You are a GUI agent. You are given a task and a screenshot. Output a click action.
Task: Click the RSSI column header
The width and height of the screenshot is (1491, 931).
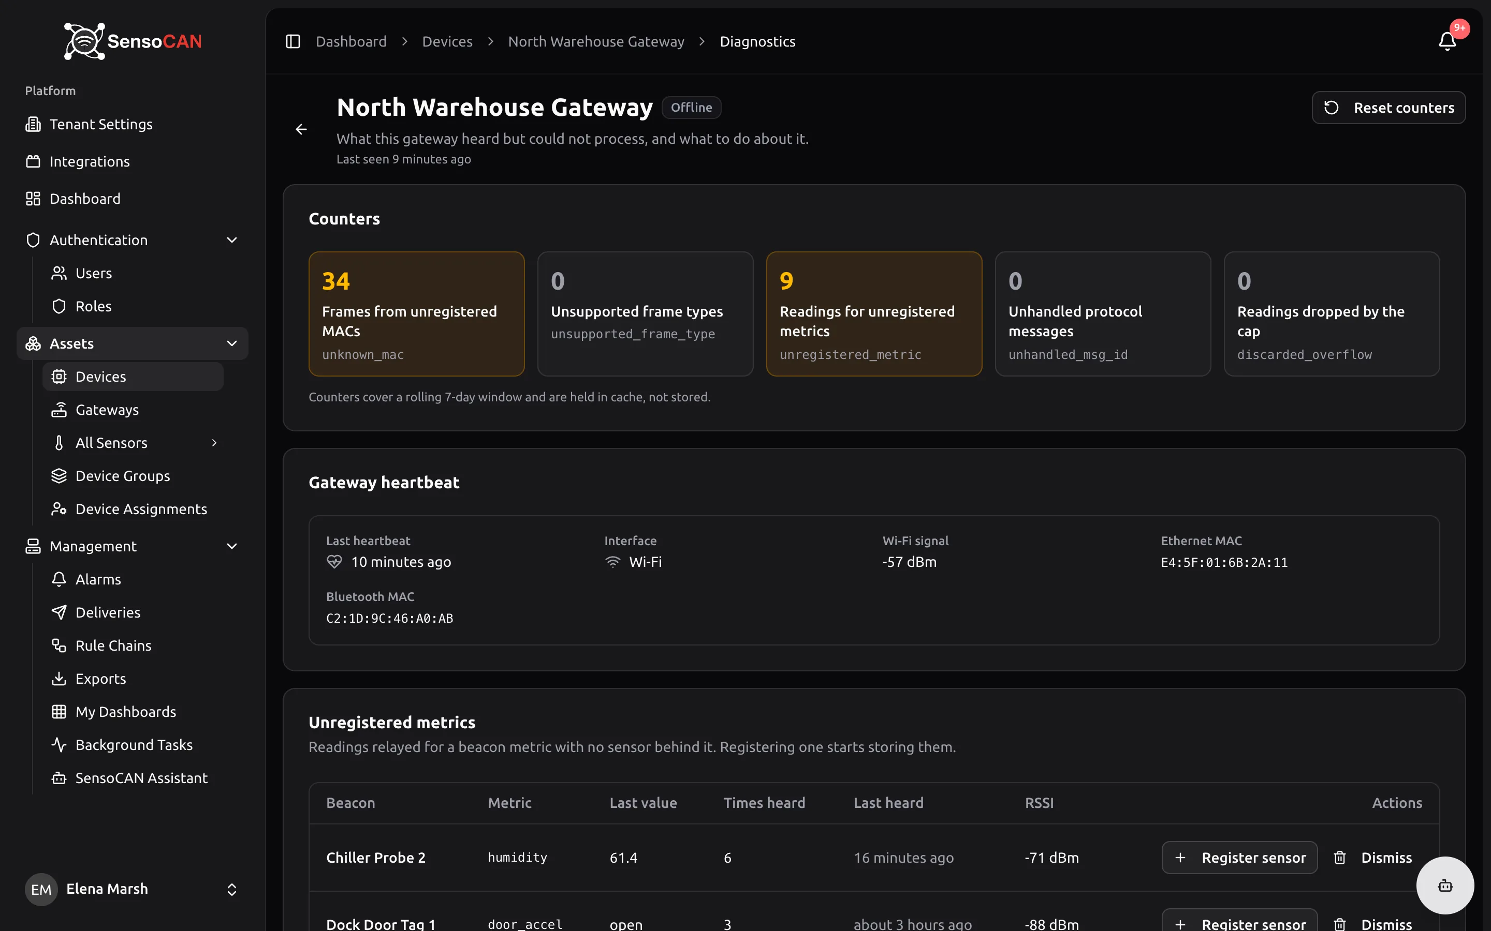[x=1040, y=803]
